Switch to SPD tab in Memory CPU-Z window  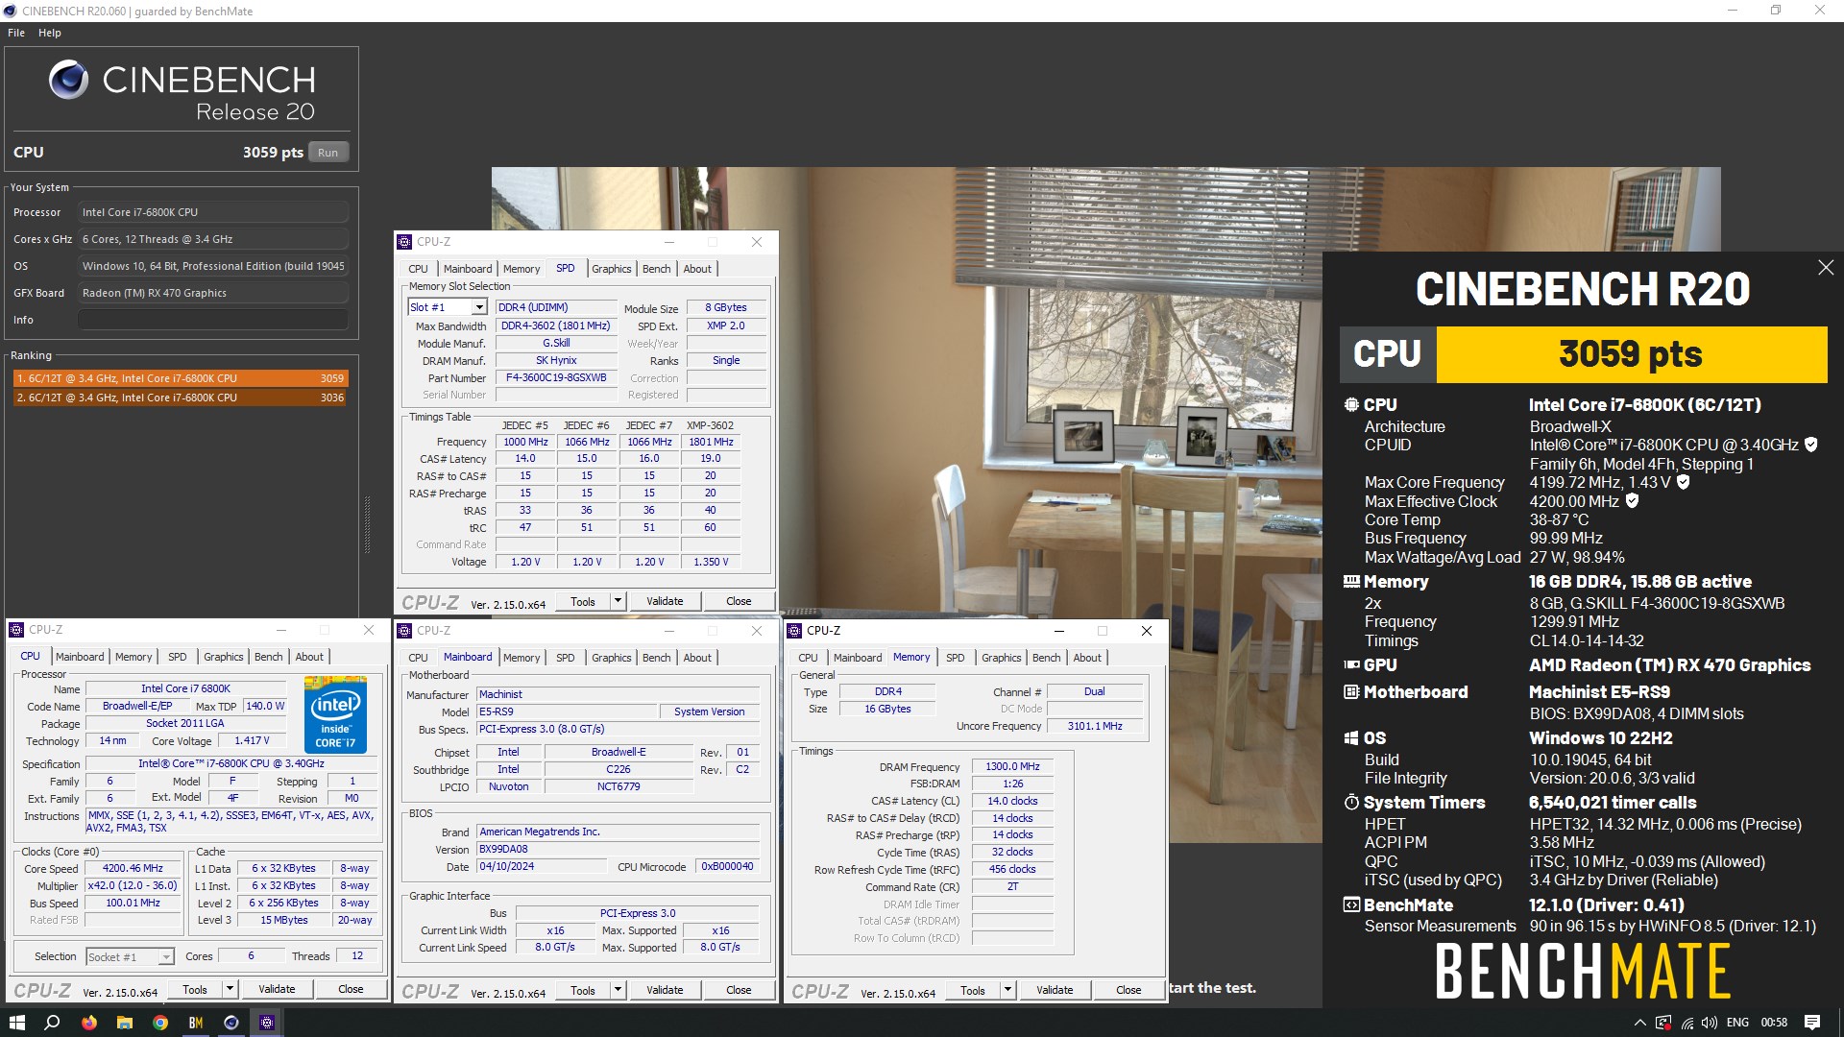click(x=956, y=658)
